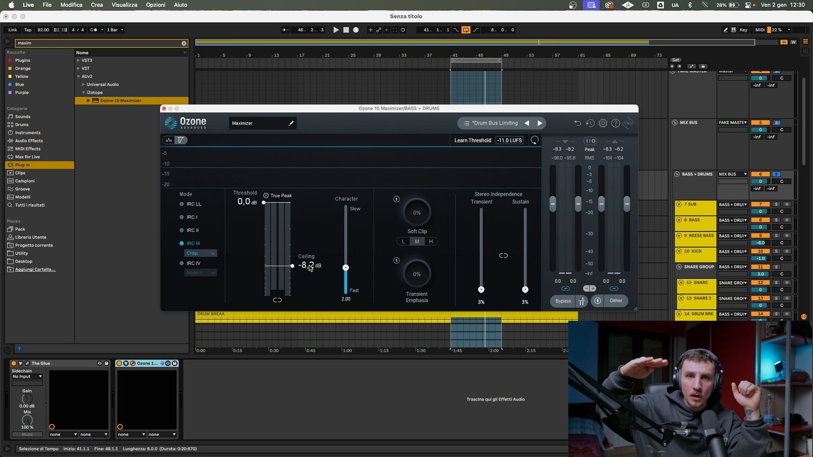Image resolution: width=813 pixels, height=457 pixels.
Task: Clear the browser search field
Action: [184, 43]
